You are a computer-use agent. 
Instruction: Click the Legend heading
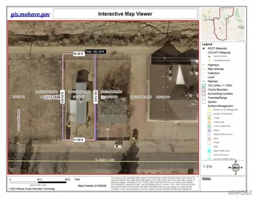point(207,44)
